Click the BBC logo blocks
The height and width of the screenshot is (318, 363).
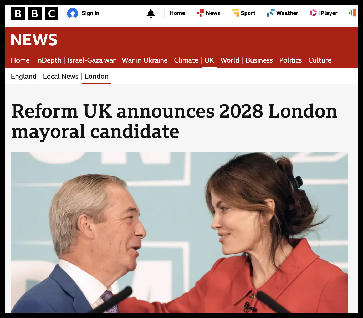[x=35, y=13]
